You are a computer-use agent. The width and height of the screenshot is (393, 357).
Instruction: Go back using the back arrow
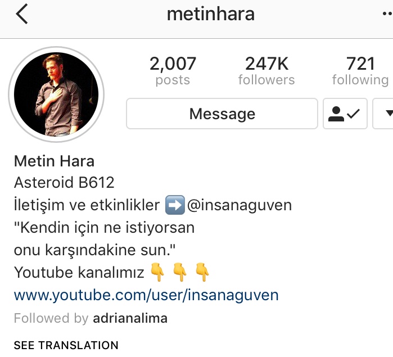pos(22,14)
